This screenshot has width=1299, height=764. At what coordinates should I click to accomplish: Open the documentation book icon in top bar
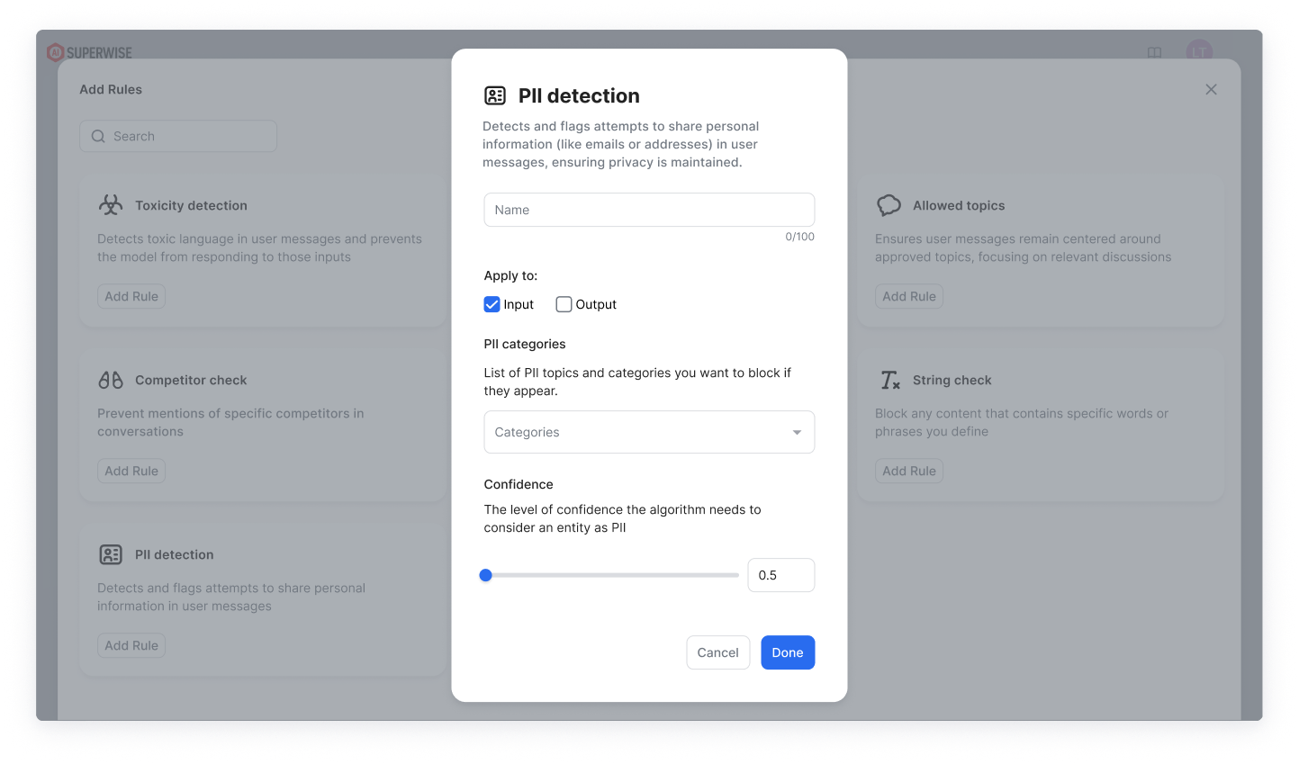(1154, 53)
